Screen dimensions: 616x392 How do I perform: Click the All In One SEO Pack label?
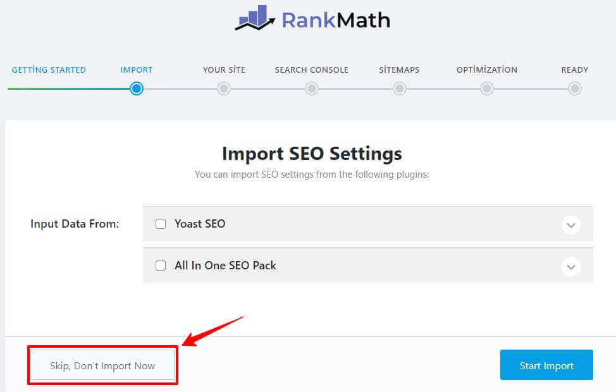point(226,266)
